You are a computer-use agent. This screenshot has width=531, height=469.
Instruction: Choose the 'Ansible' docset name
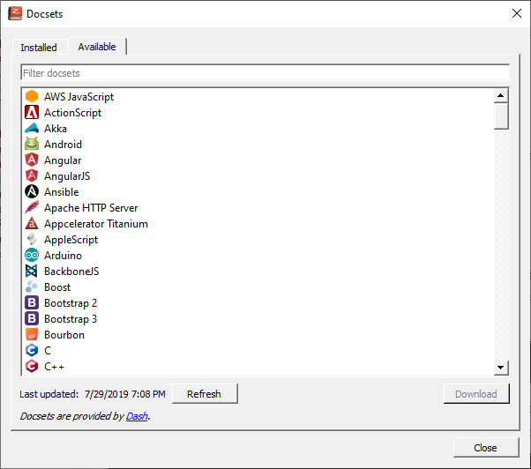(x=61, y=192)
